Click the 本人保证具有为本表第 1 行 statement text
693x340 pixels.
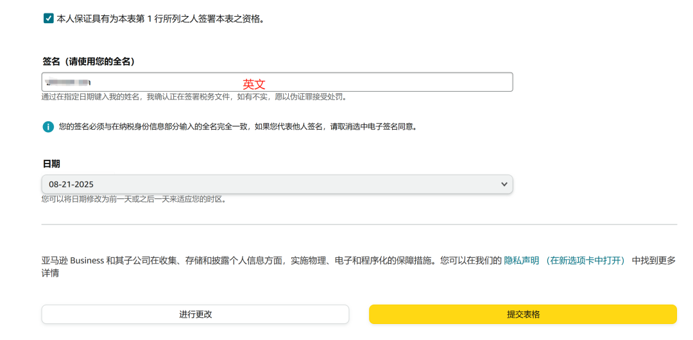coord(161,19)
